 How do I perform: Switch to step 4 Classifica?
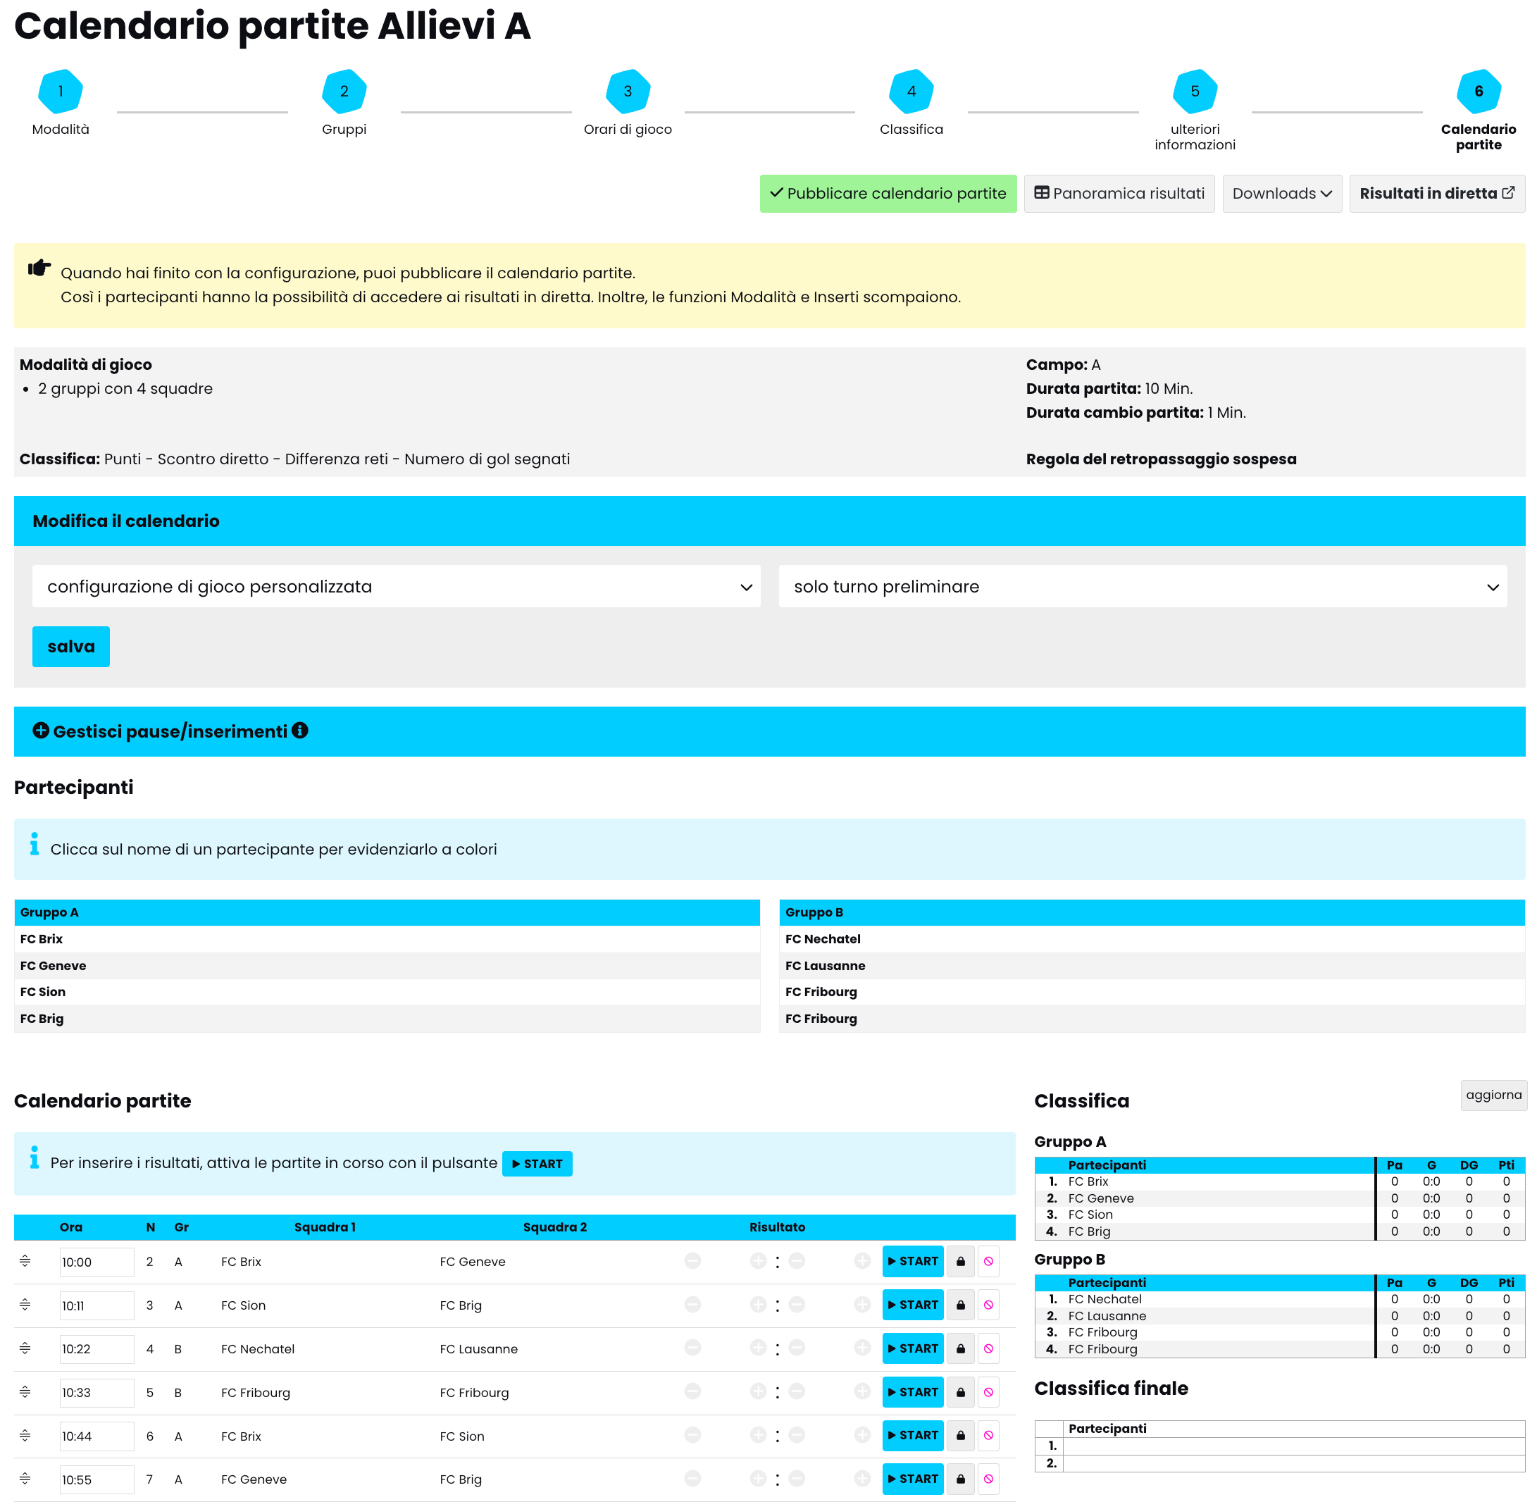(x=911, y=92)
